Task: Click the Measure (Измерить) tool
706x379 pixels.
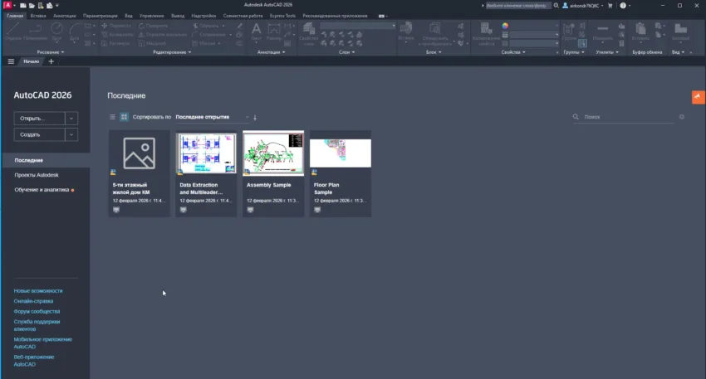Action: pos(602,32)
